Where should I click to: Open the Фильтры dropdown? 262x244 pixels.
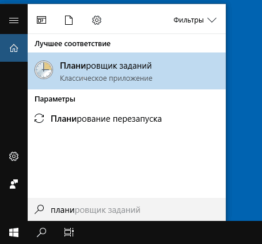click(x=195, y=20)
